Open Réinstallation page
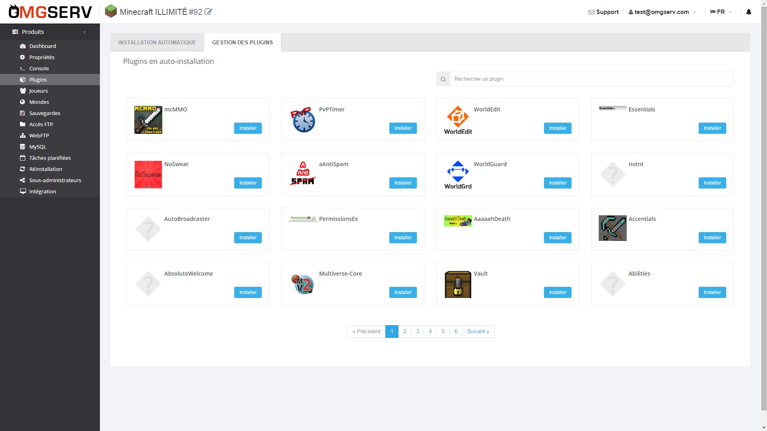 pos(50,169)
